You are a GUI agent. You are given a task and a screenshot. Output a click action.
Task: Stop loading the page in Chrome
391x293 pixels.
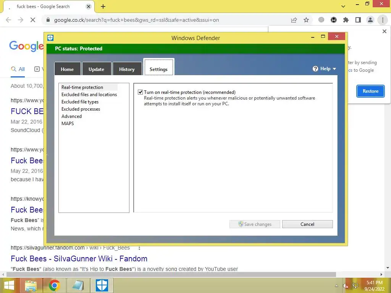click(x=33, y=20)
